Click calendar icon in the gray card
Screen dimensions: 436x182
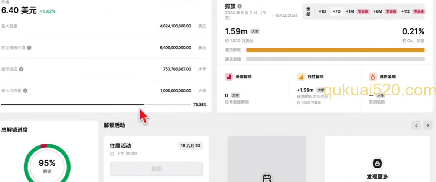pyautogui.click(x=267, y=178)
